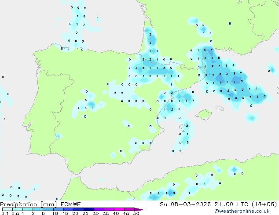Viewport: 279px width, 215px height.
Task: Click the '21..00 UTC' time label
Action: coord(231,204)
